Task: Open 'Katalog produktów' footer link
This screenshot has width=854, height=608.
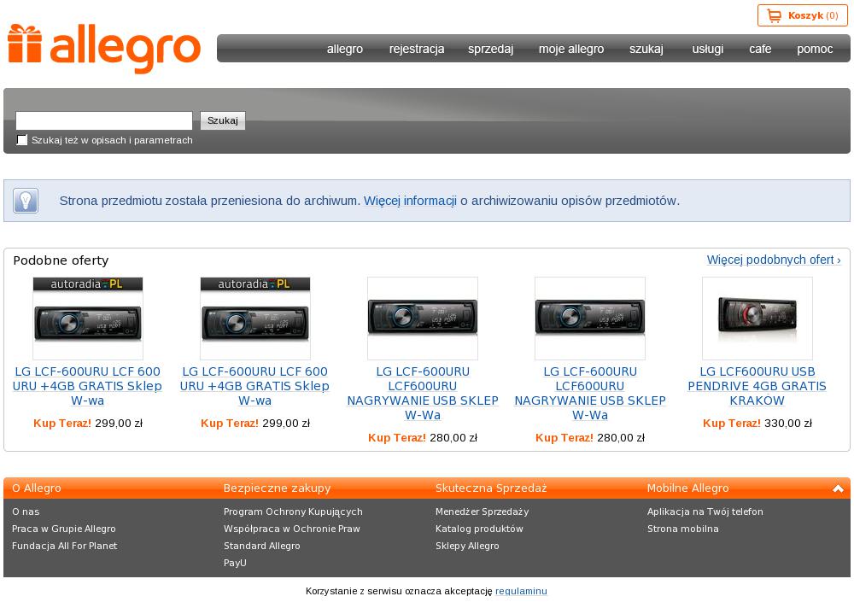Action: pyautogui.click(x=479, y=529)
